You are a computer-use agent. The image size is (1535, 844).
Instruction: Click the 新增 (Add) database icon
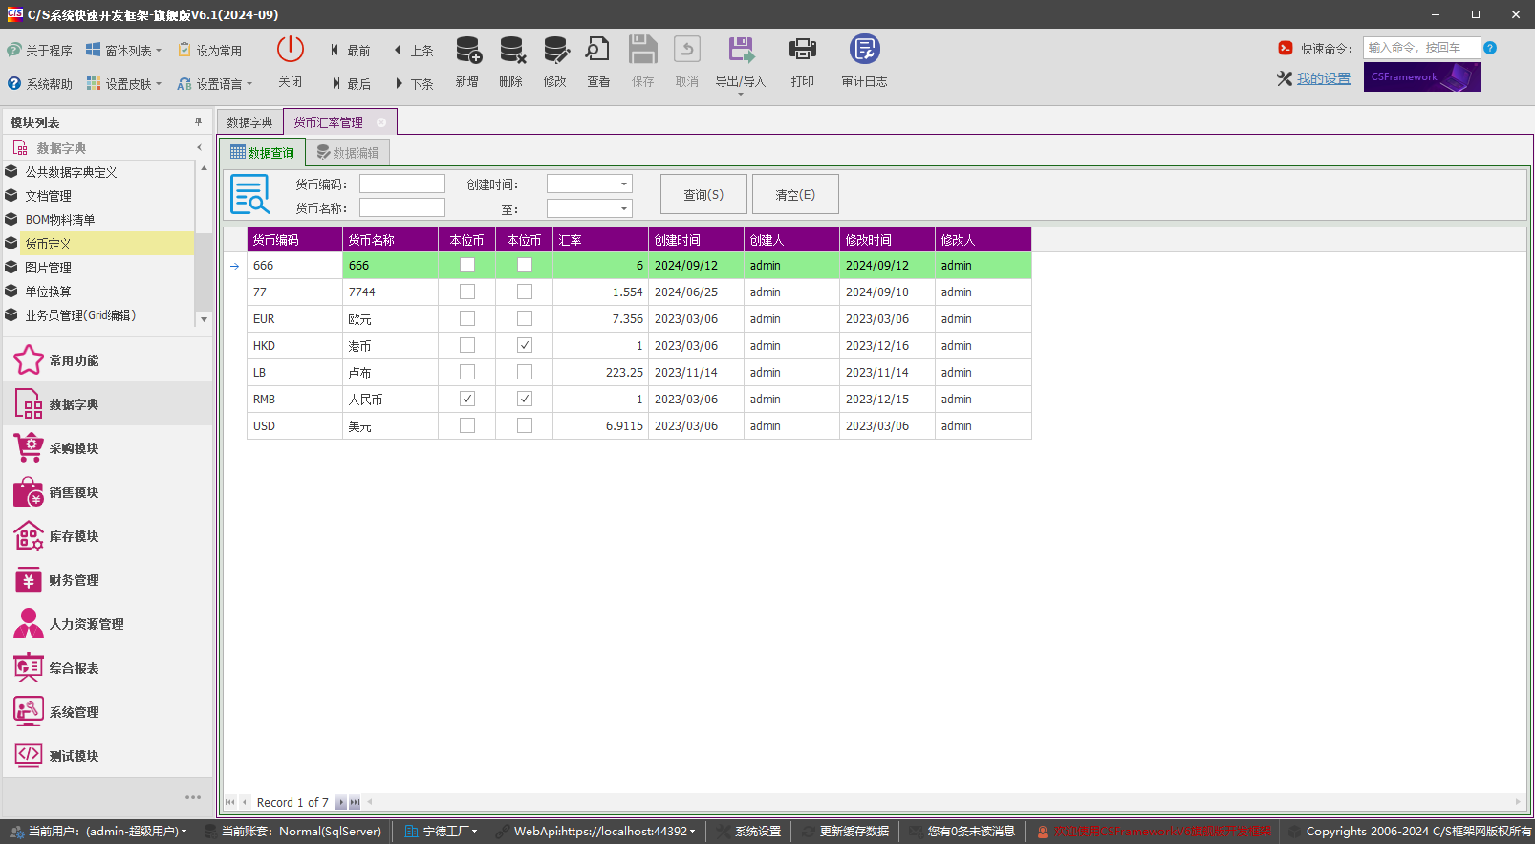pos(467,50)
